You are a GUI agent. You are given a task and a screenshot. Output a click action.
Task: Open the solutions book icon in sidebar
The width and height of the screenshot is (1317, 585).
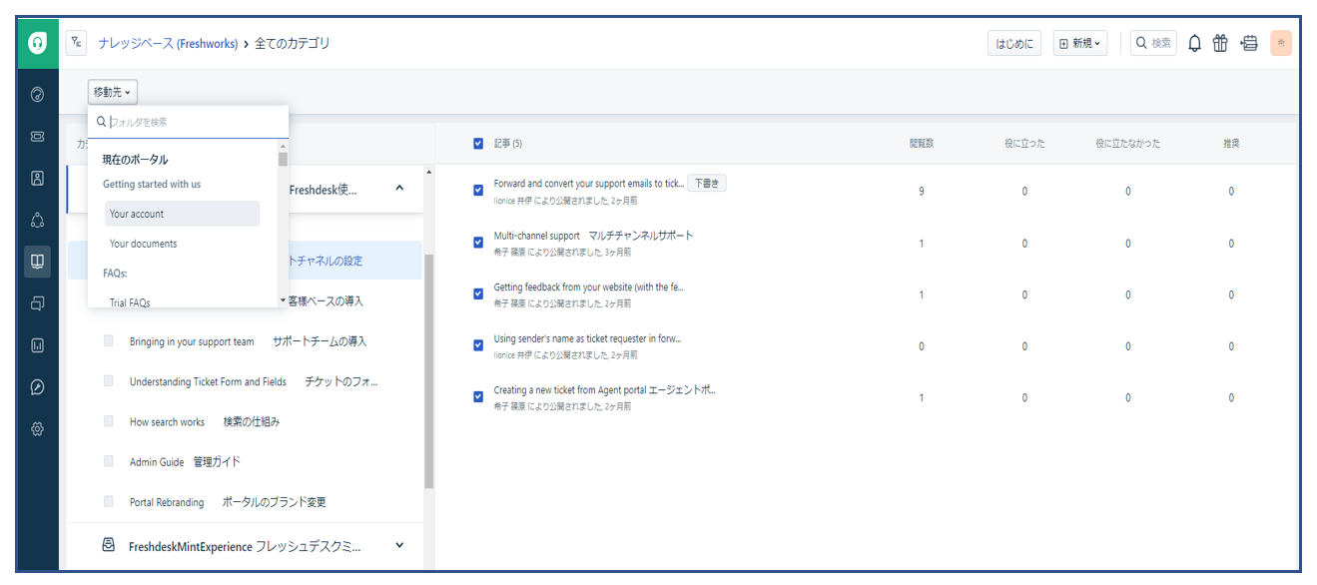coord(38,262)
